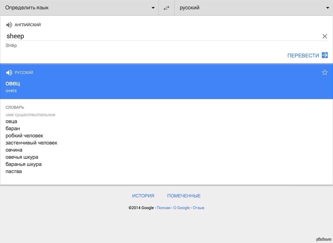Viewport: 333px width, 243px height.
Task: Star the translation to save it
Action: click(325, 73)
